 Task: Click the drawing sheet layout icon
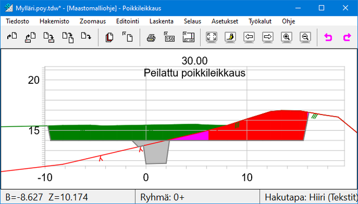(x=189, y=37)
